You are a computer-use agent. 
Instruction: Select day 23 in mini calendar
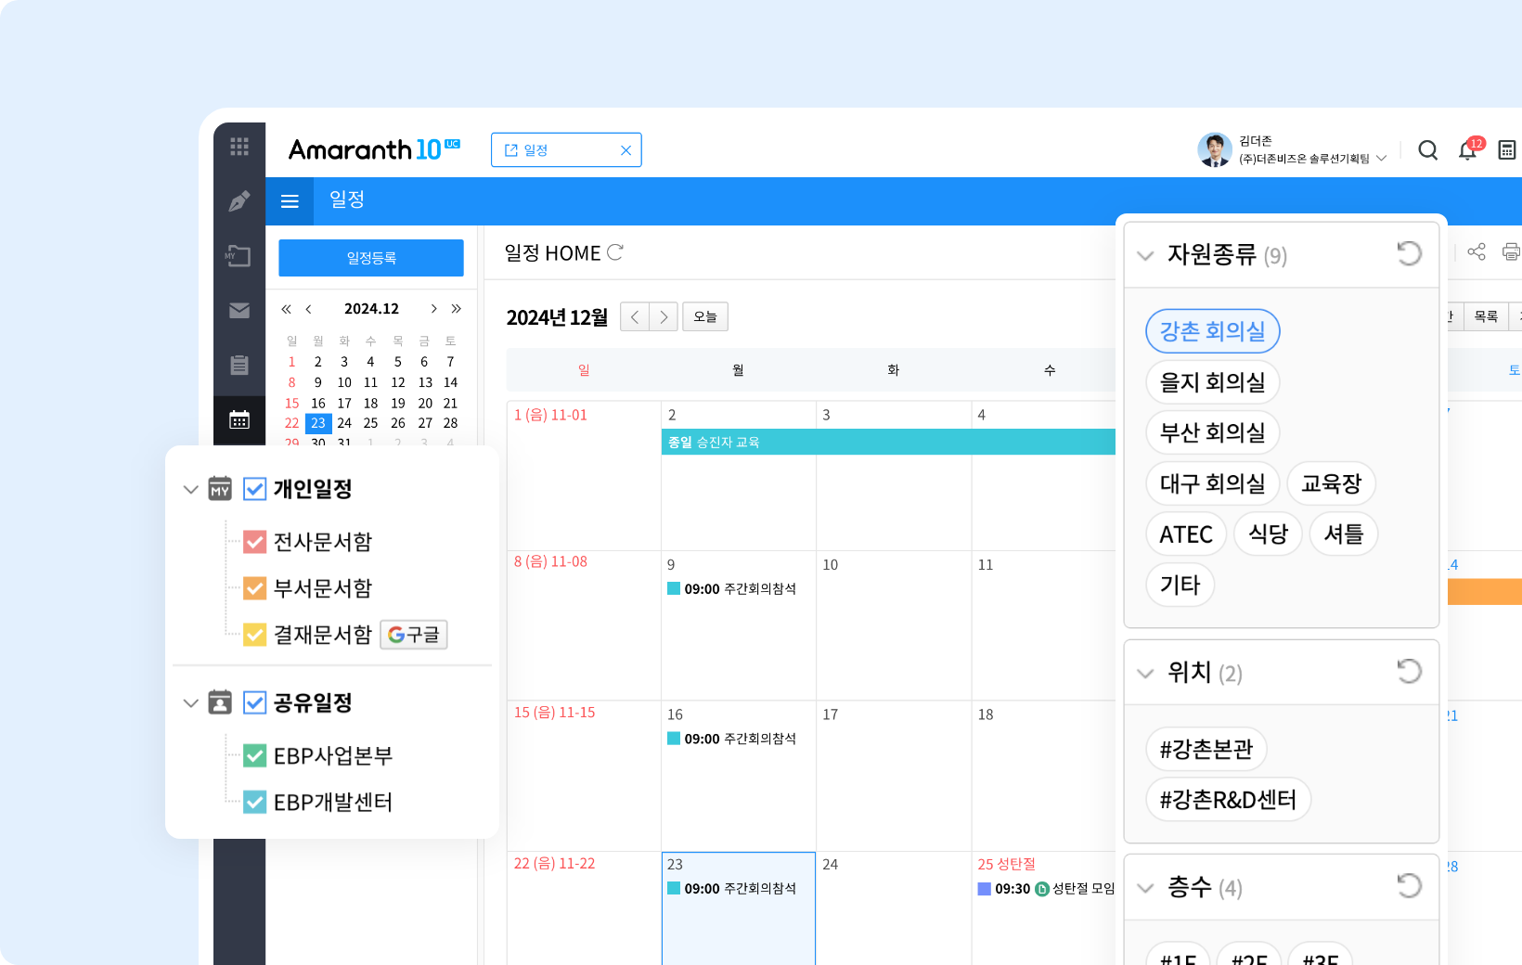pos(318,423)
